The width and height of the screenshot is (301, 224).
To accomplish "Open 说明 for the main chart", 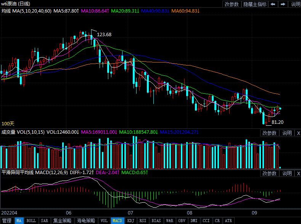I will [296, 4].
